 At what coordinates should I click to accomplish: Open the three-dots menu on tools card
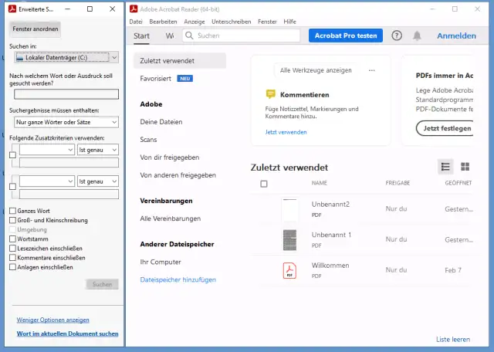click(372, 70)
